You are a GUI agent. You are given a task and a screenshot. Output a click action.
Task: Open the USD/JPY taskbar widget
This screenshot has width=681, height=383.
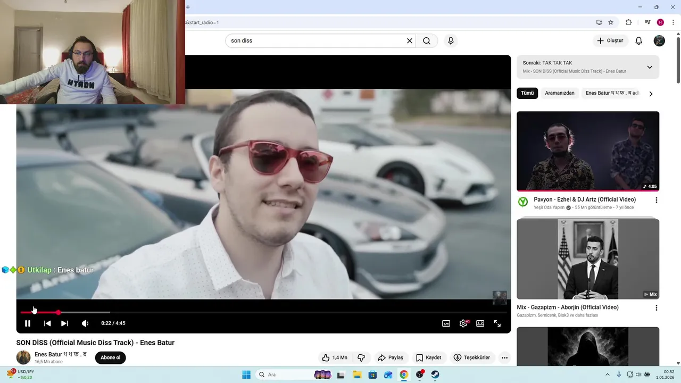[x=19, y=374]
